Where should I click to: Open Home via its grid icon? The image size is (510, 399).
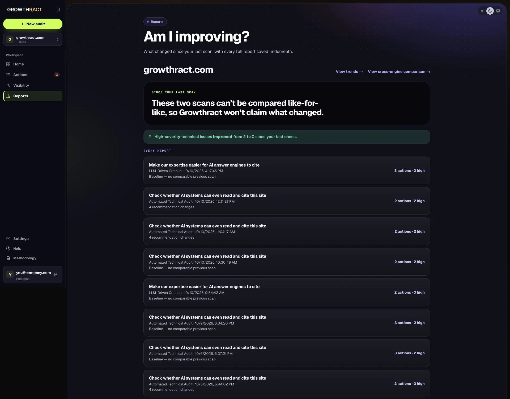8,64
